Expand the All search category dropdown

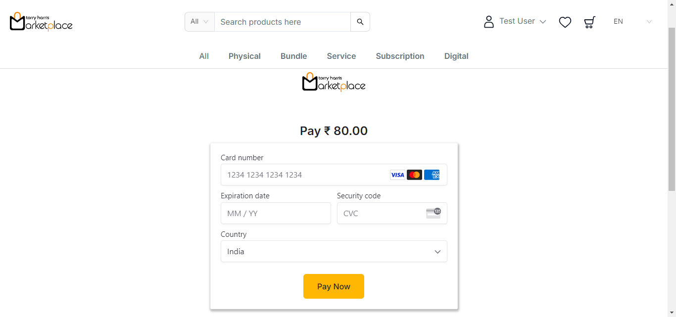click(x=200, y=22)
